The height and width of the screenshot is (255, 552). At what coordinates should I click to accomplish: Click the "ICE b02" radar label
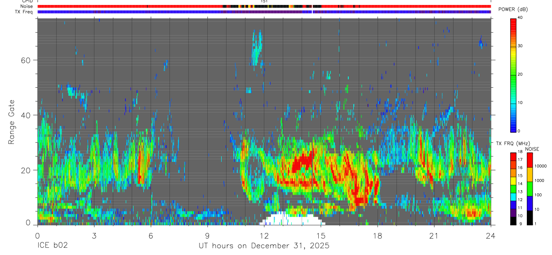click(53, 246)
